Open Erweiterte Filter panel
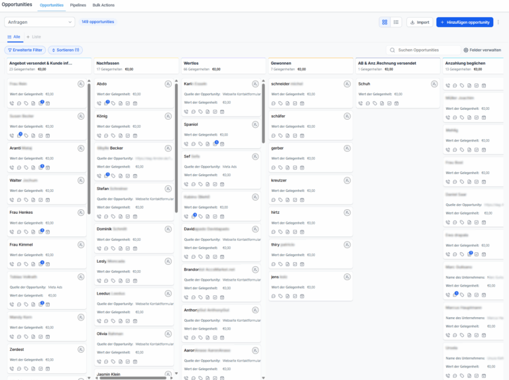The height and width of the screenshot is (380, 509). tap(25, 50)
